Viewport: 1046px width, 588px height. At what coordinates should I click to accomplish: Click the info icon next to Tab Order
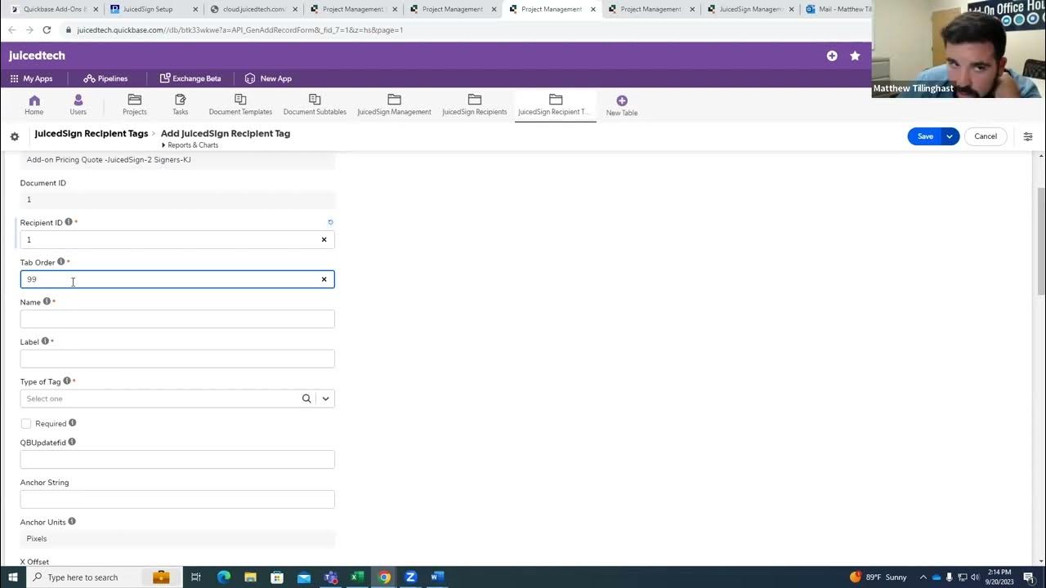click(60, 262)
